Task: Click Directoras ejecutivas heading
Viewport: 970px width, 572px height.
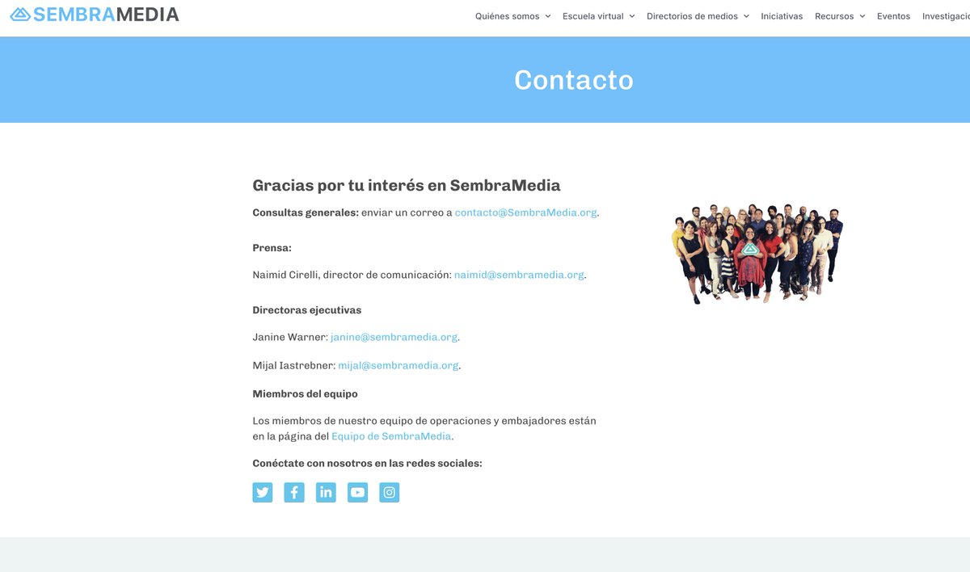Action: pos(307,310)
